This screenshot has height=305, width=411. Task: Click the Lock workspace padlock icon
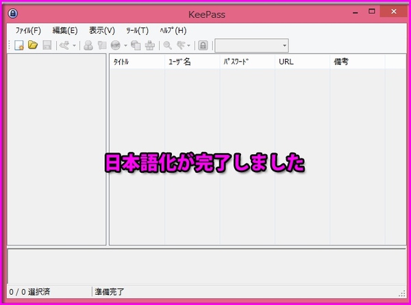203,45
